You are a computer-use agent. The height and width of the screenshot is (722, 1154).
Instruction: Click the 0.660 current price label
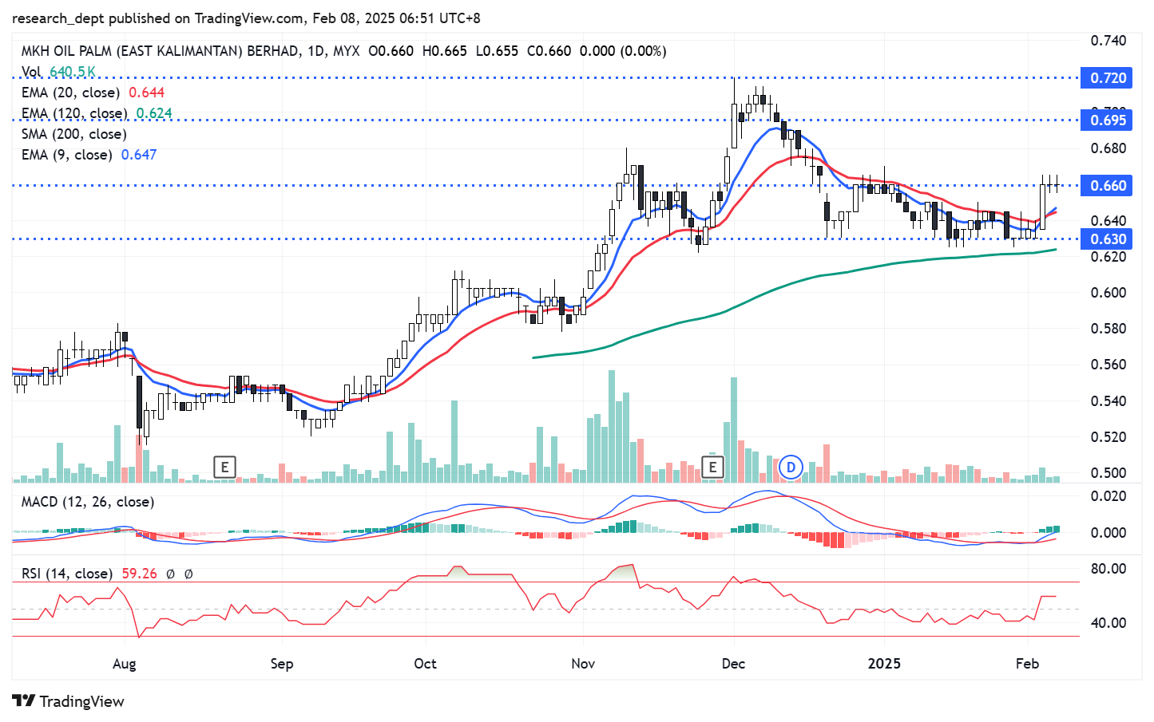pyautogui.click(x=1108, y=186)
